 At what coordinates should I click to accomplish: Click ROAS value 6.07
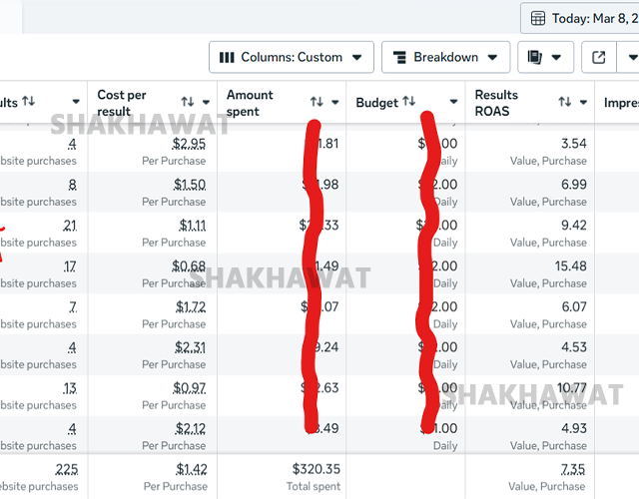574,306
